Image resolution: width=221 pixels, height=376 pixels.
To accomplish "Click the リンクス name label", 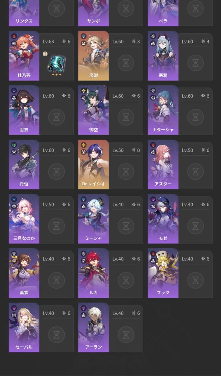I will tap(24, 21).
